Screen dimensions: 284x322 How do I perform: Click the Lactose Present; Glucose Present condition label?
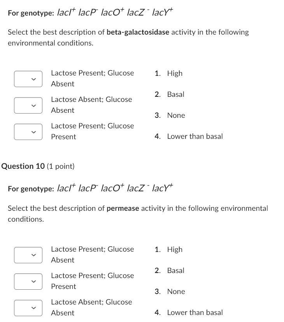point(92,131)
